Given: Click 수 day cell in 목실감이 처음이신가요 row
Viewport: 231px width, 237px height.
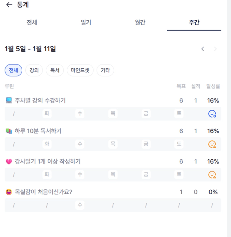Looking at the screenshot, I should tap(80, 205).
